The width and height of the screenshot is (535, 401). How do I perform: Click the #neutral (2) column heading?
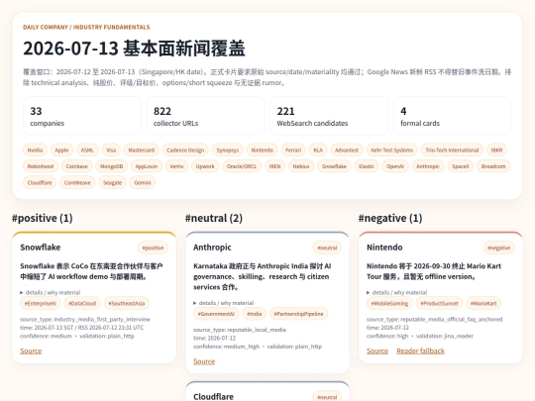(x=214, y=218)
